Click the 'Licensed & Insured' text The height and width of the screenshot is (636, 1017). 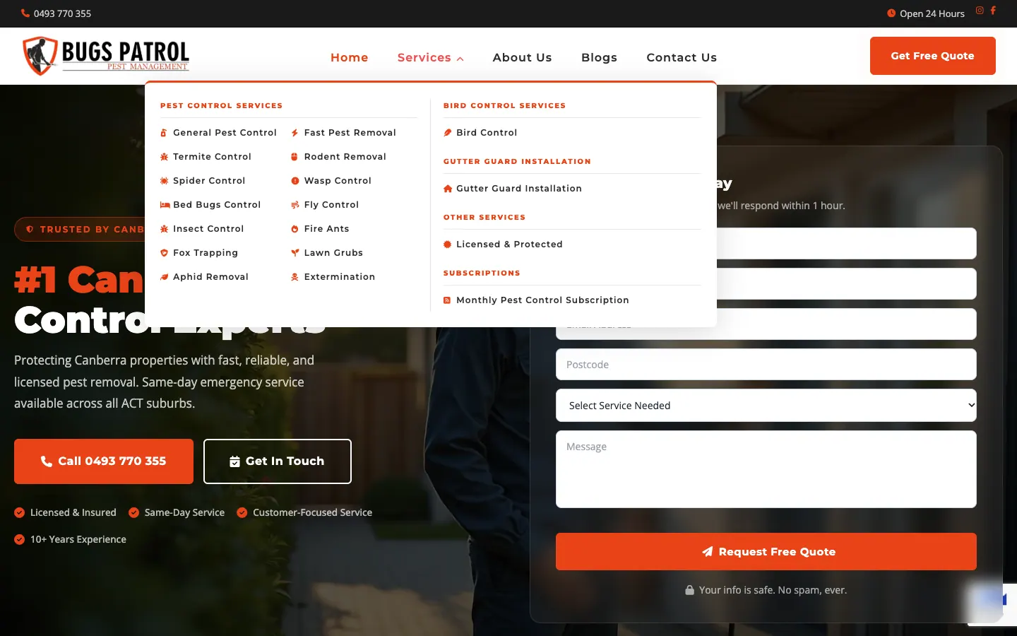[73, 513]
